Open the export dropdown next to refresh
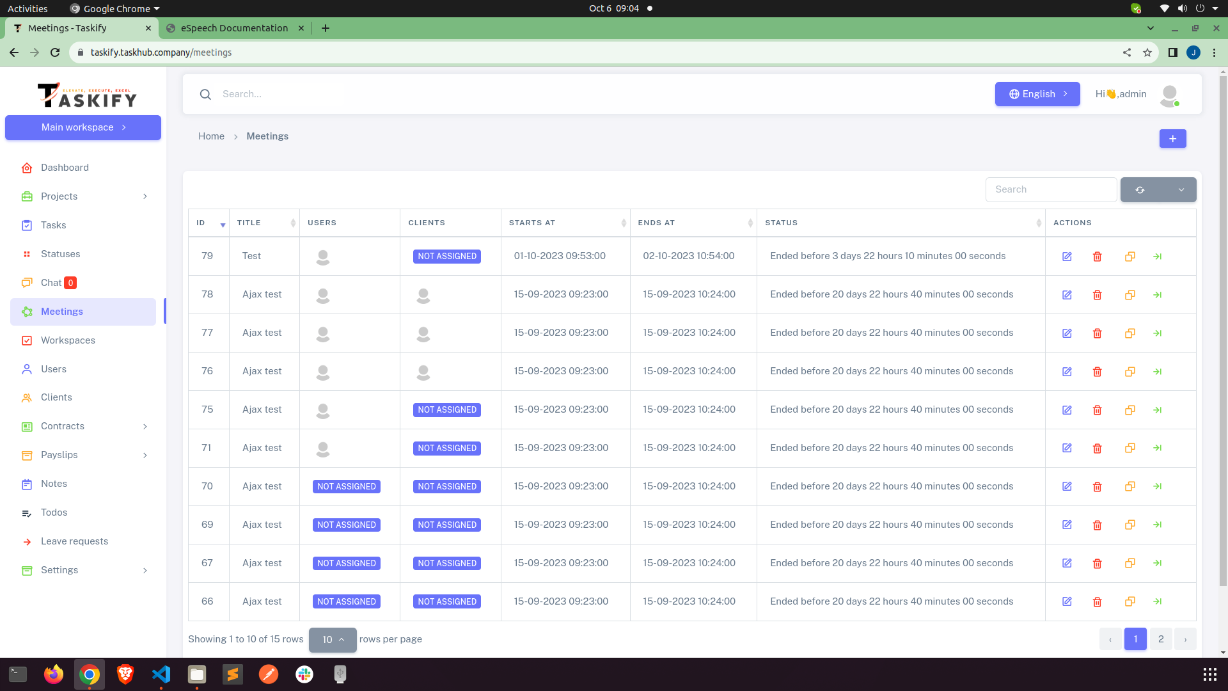Screen dimensions: 1228x691 [1182, 189]
